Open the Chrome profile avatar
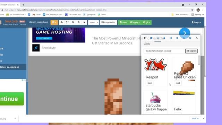Screen dimensions: 222x125 pyautogui.click(x=198, y=10)
